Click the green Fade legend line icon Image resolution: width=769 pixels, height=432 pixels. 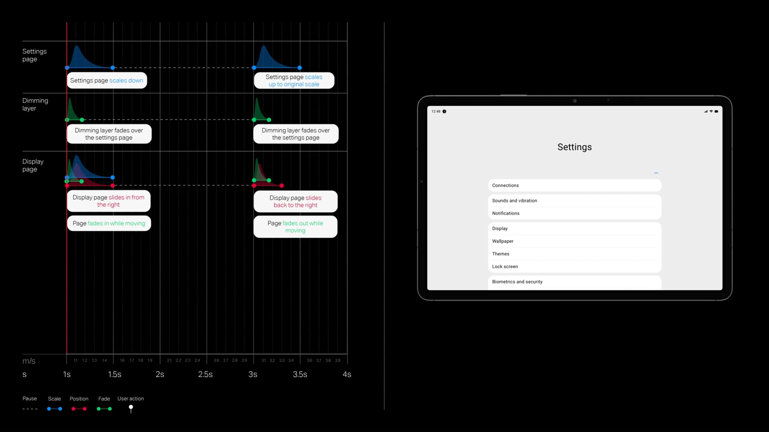pyautogui.click(x=104, y=409)
